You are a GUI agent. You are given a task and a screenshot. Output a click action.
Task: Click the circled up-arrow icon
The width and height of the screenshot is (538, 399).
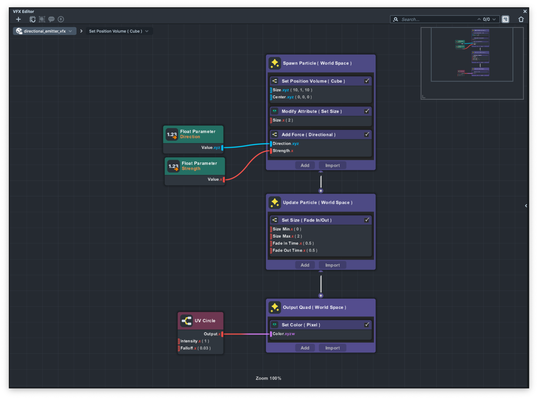point(61,19)
